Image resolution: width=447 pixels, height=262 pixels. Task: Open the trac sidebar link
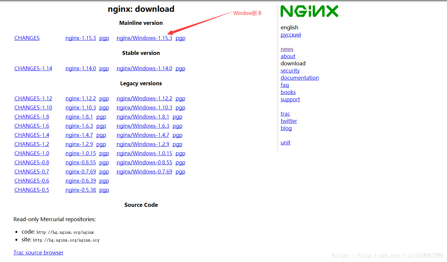click(x=285, y=114)
